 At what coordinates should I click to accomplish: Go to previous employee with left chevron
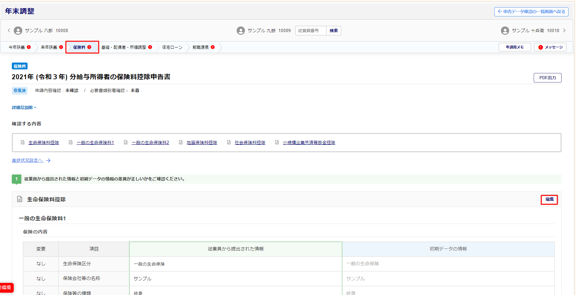click(9, 30)
